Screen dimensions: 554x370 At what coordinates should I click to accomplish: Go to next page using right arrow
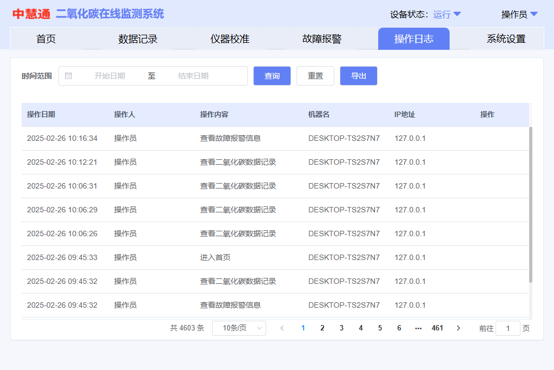[458, 328]
